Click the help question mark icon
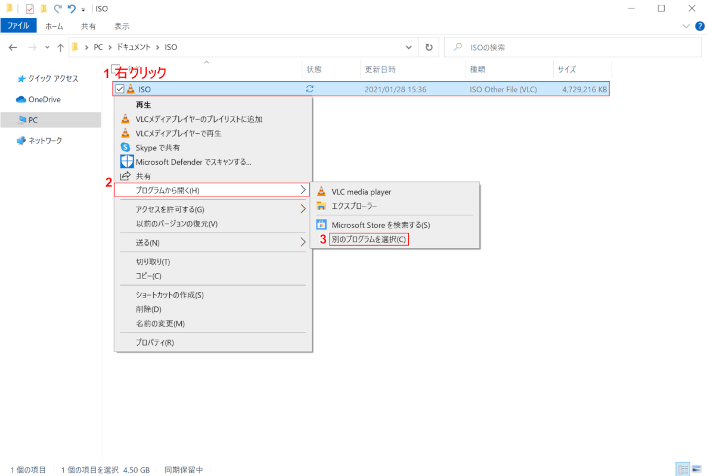This screenshot has width=707, height=476. (x=700, y=26)
